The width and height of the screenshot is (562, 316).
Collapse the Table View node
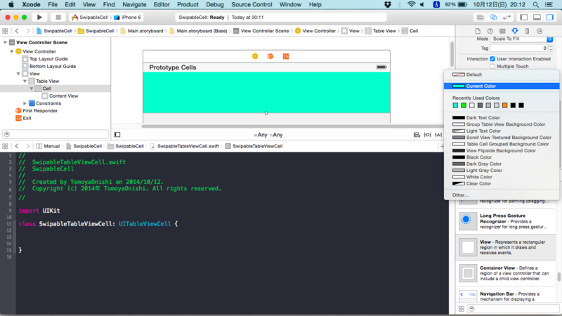click(25, 81)
